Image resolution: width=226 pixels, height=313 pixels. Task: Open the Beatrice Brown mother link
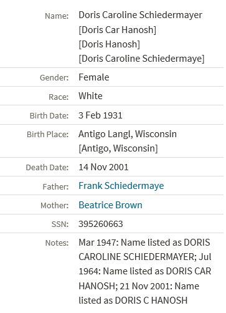(110, 205)
